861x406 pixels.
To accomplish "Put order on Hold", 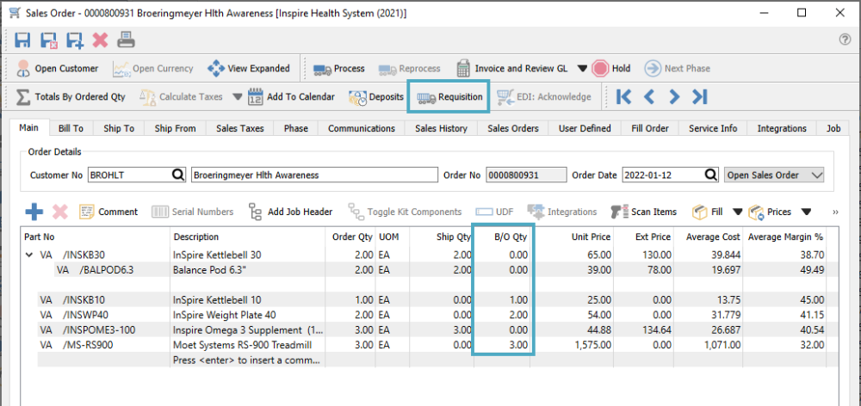I will pyautogui.click(x=611, y=69).
